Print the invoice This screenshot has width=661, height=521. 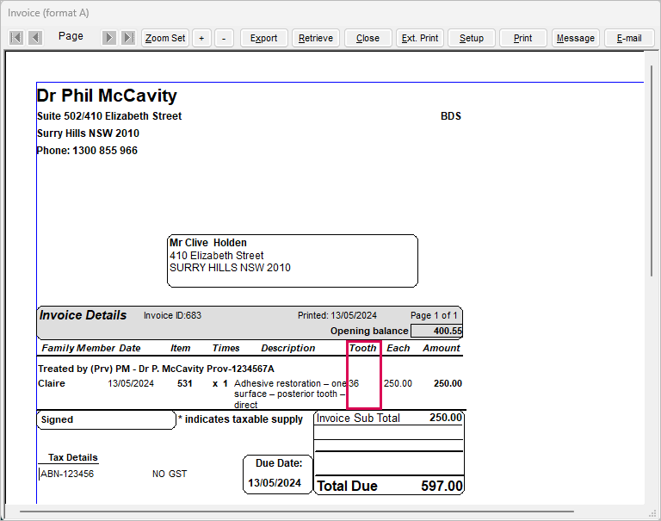click(x=523, y=38)
